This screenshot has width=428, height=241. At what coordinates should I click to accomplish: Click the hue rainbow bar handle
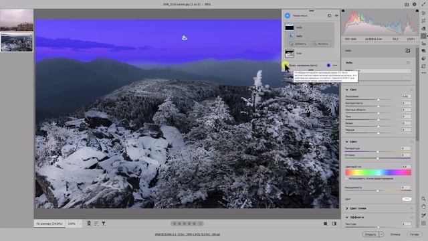tap(379, 173)
